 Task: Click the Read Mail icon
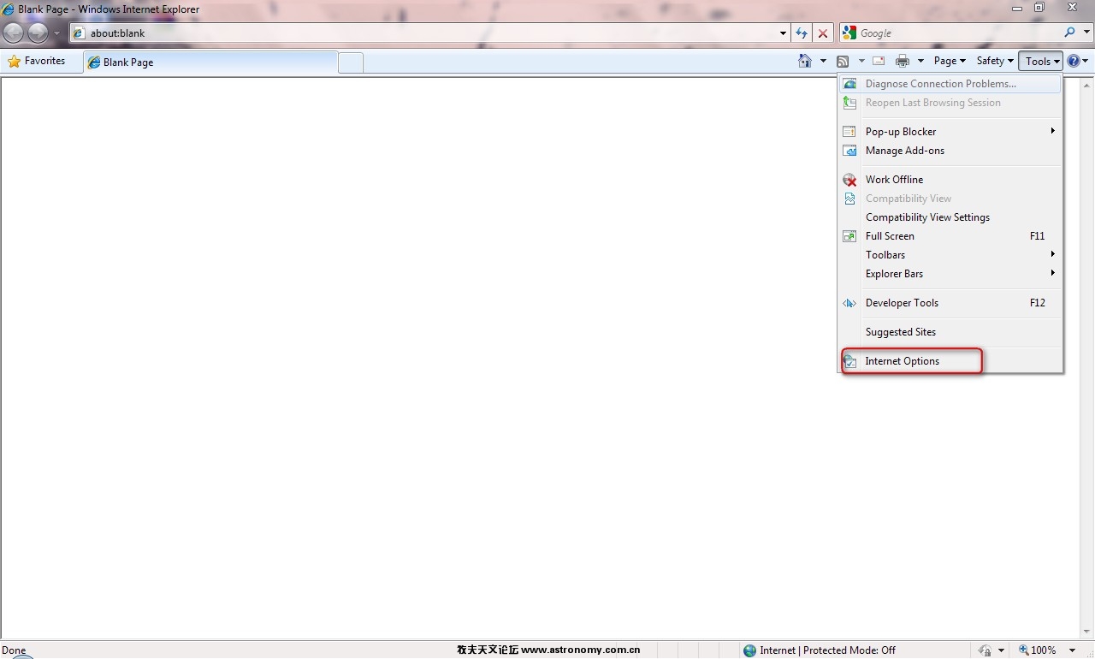tap(879, 61)
